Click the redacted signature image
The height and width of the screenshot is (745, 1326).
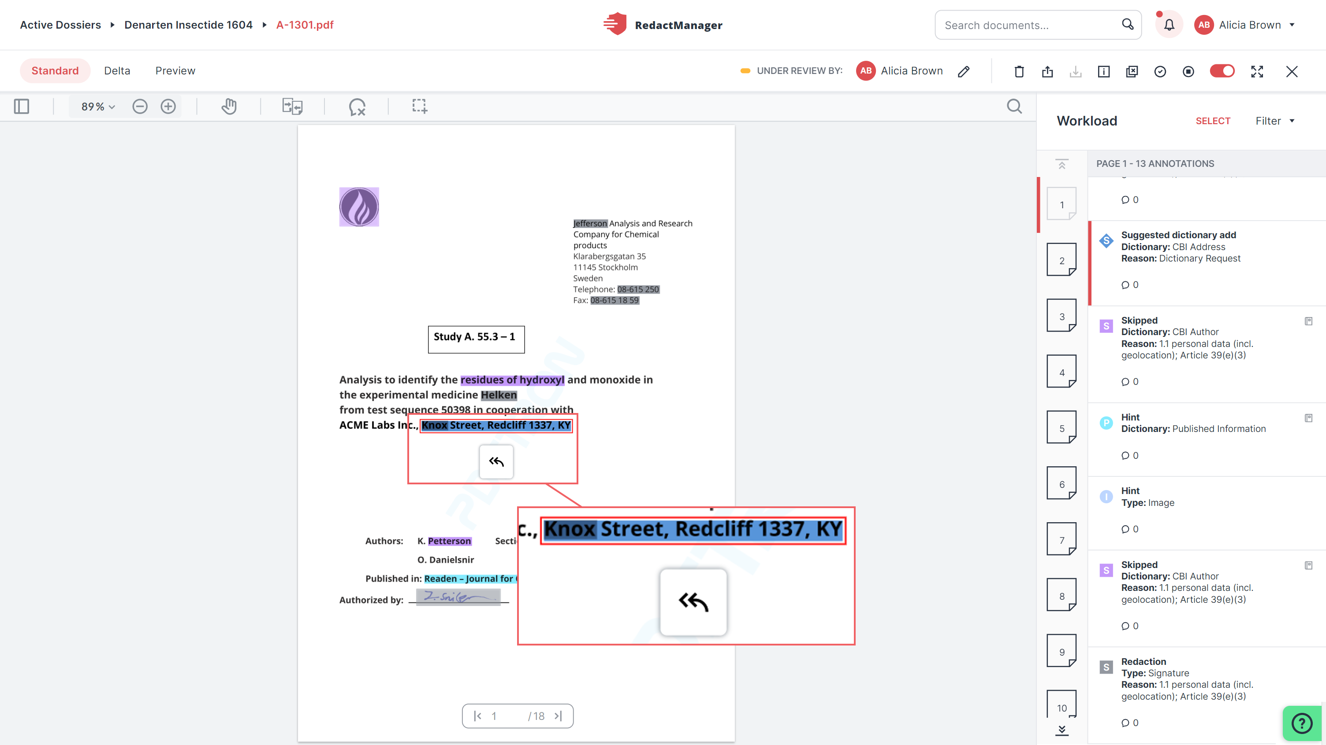click(458, 597)
